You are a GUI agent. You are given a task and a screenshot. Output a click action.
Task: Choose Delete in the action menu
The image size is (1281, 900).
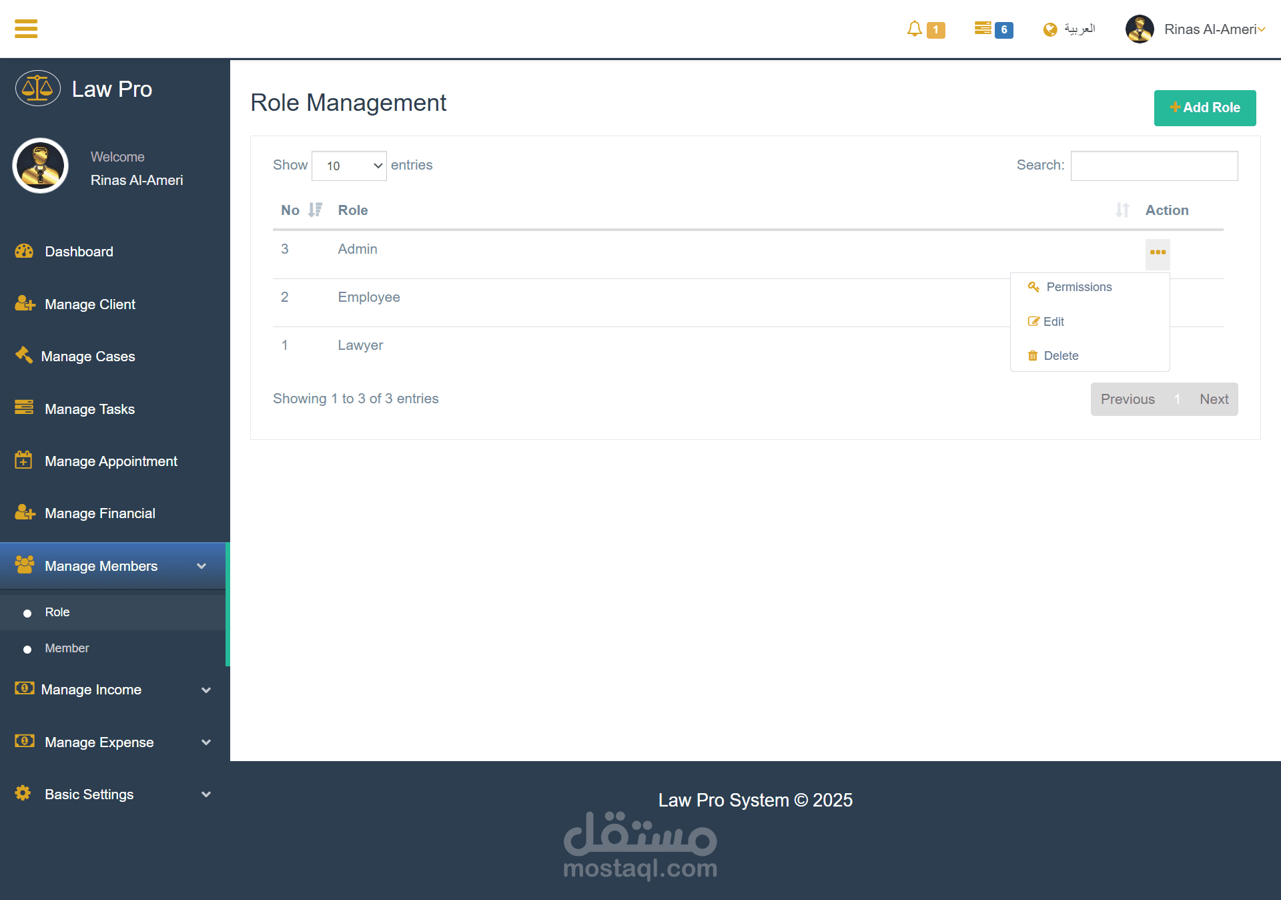point(1060,356)
